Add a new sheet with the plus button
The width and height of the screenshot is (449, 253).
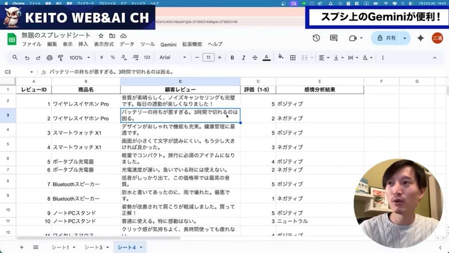click(22, 247)
